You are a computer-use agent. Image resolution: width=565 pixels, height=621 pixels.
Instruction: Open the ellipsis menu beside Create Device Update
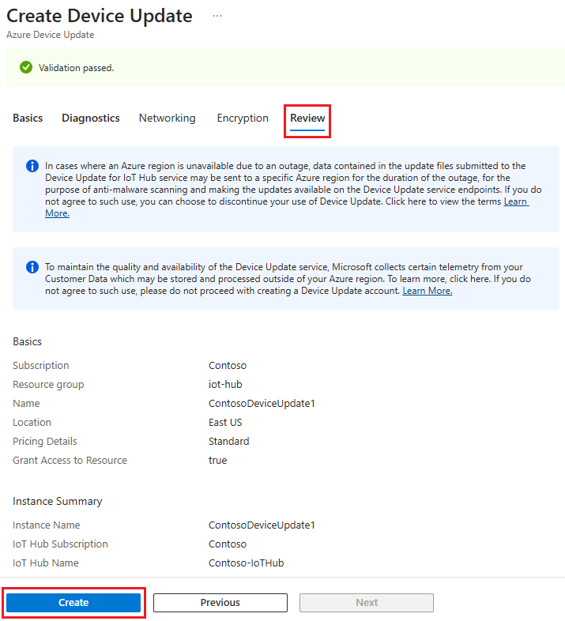pyautogui.click(x=217, y=16)
